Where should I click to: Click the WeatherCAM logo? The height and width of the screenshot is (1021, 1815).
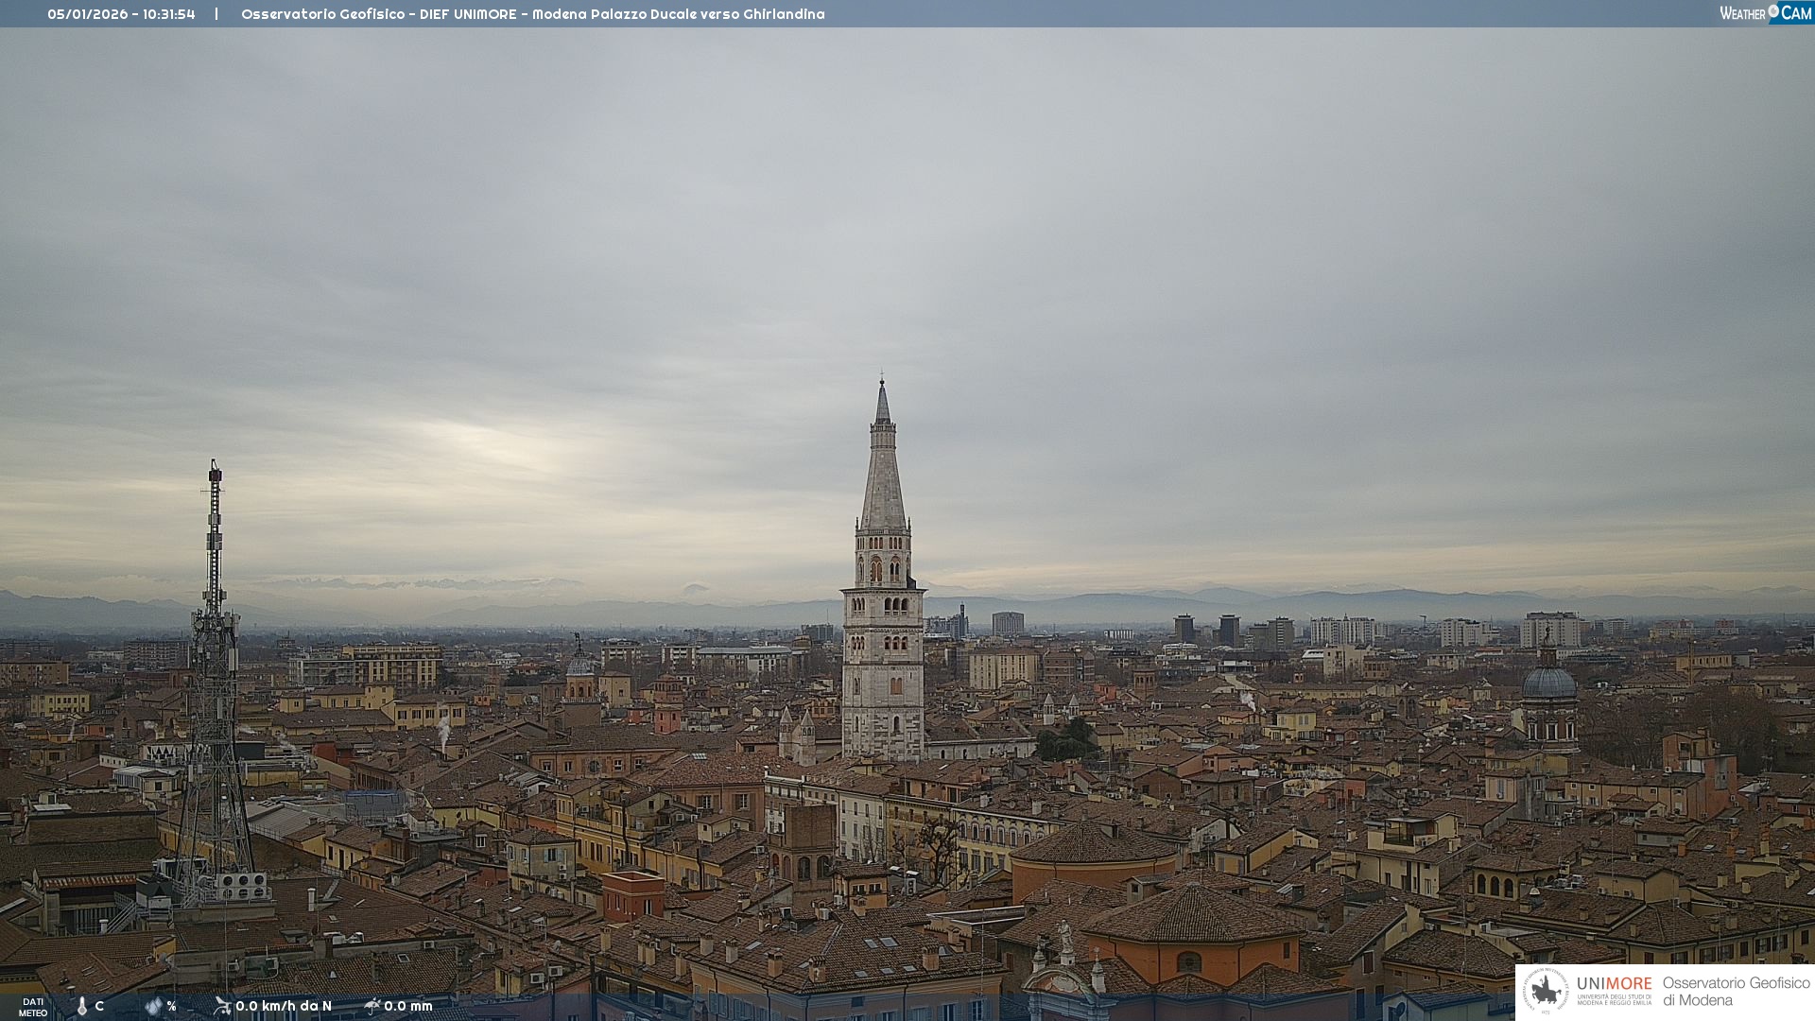click(1765, 13)
